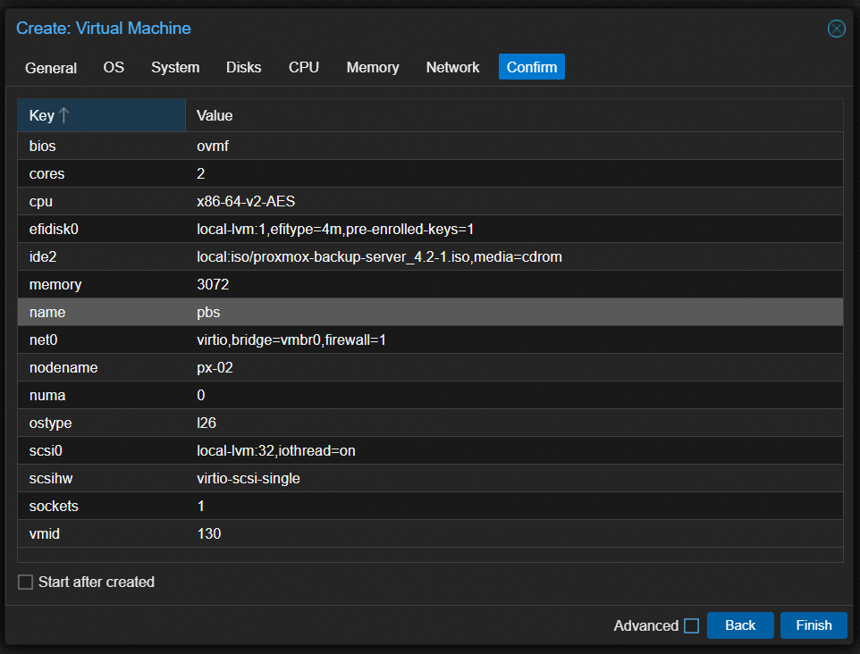The height and width of the screenshot is (654, 860).
Task: Select the bios row key
Action: pyautogui.click(x=42, y=146)
